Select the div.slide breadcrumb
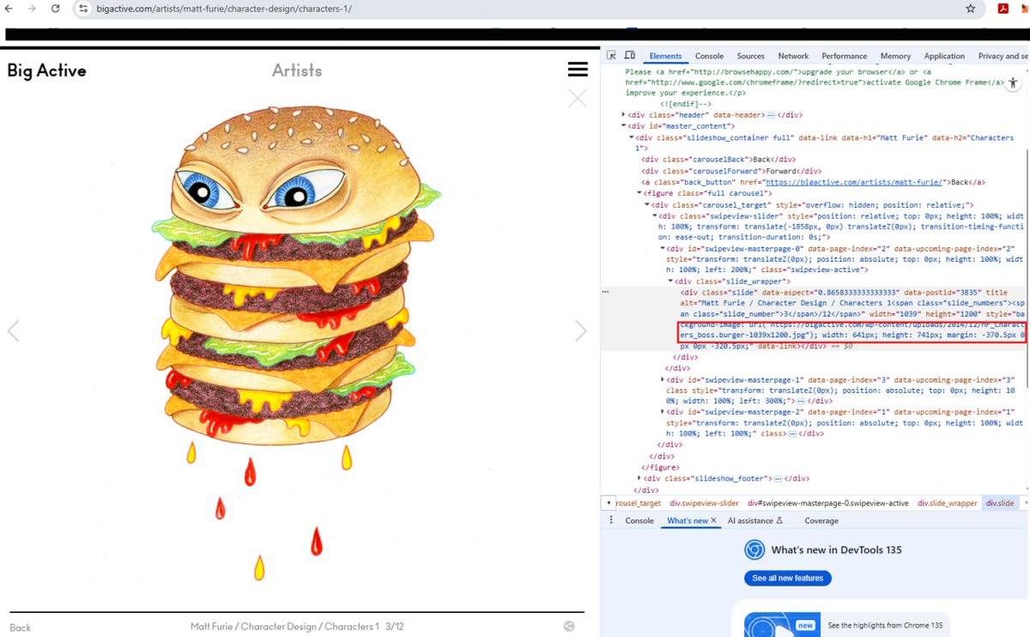The image size is (1030, 637). [x=1000, y=503]
